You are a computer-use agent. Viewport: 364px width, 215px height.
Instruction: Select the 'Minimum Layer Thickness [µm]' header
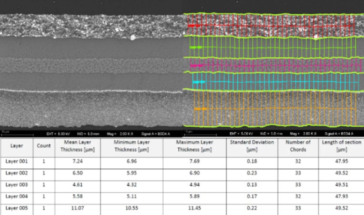(x=132, y=146)
